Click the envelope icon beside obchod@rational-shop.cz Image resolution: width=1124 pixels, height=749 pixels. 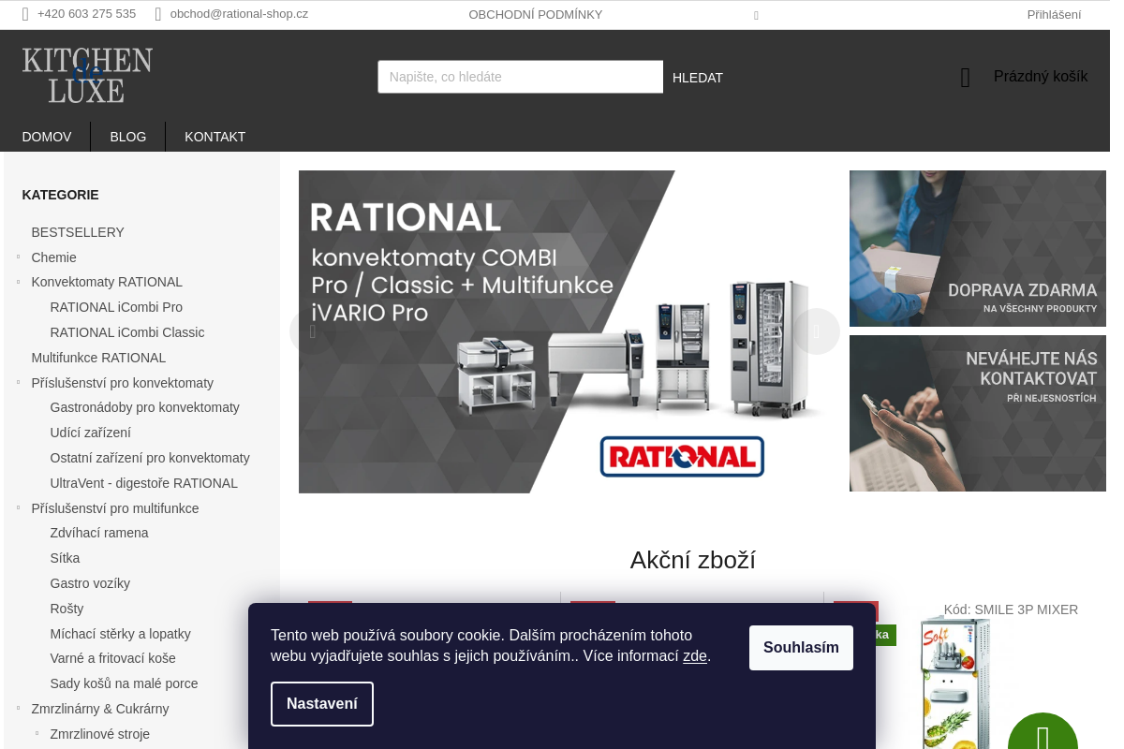point(158,14)
